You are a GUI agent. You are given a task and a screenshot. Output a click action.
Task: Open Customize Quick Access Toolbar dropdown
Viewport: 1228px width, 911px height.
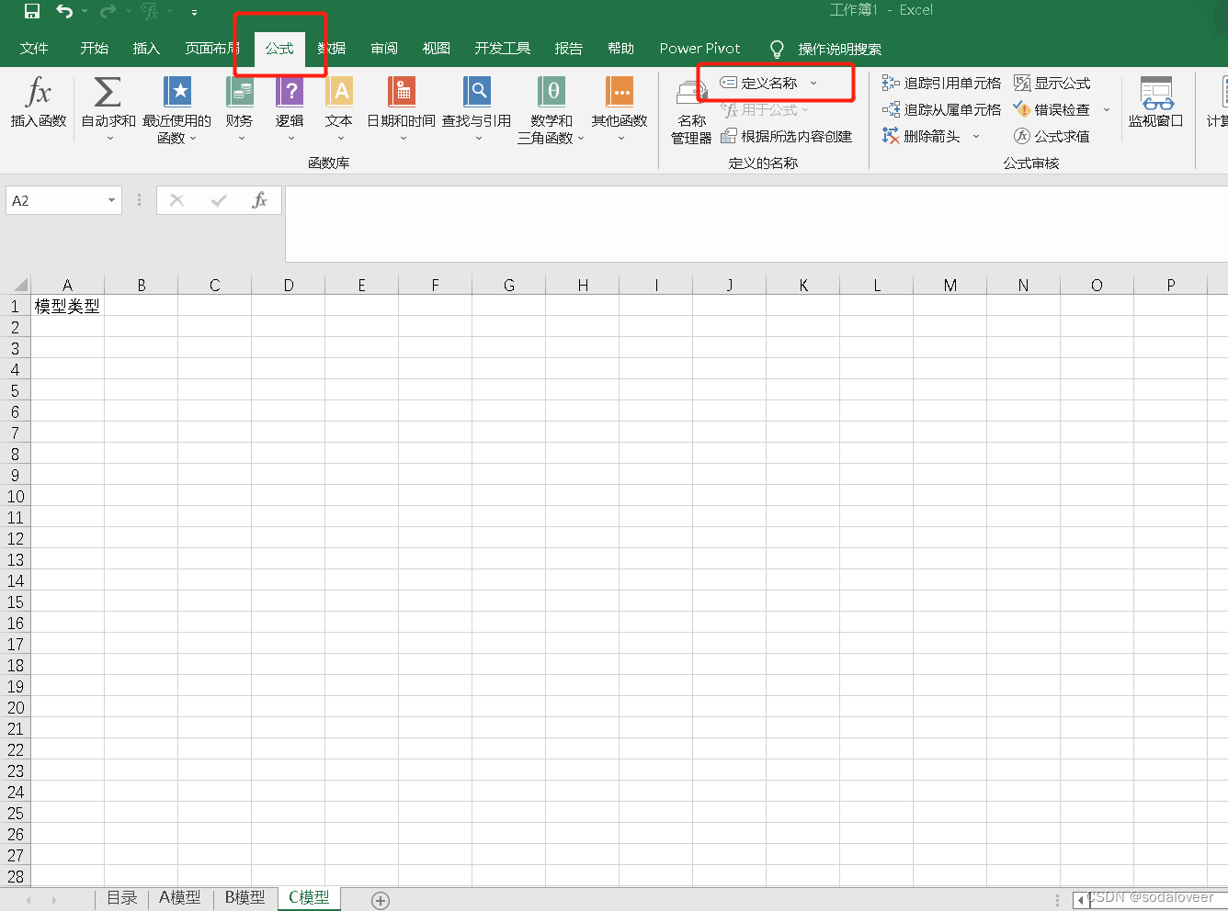click(194, 12)
